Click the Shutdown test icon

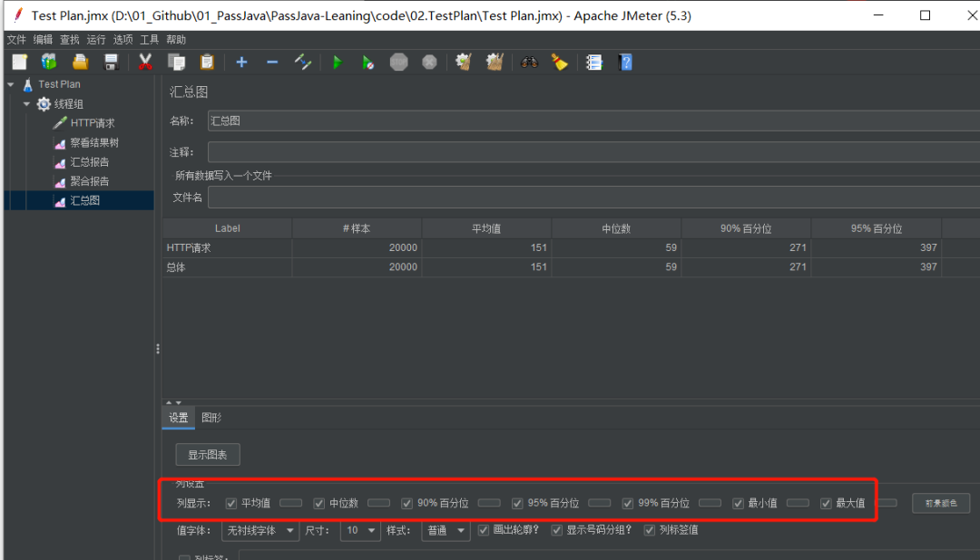tap(429, 63)
